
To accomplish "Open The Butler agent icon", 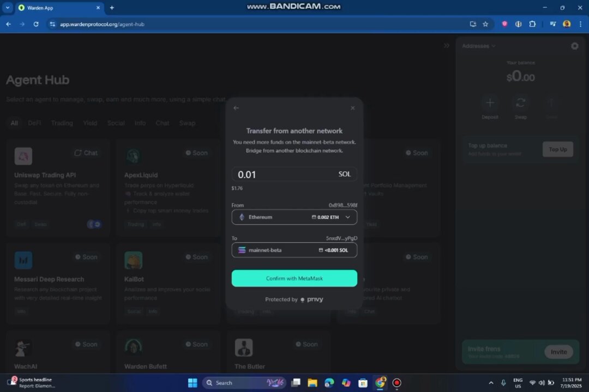I will [244, 348].
